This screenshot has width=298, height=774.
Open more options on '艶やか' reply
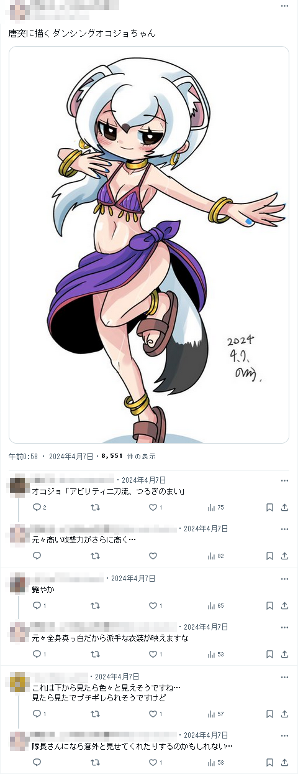[x=284, y=579]
